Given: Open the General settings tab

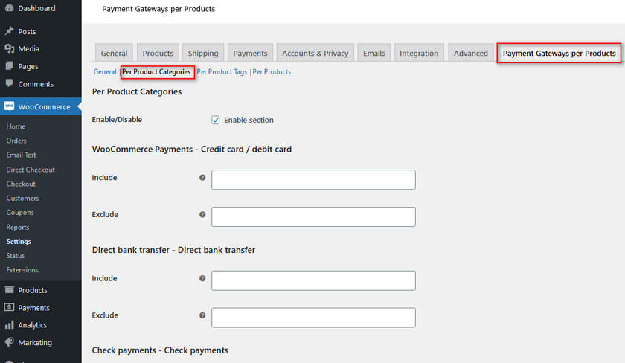Looking at the screenshot, I should [x=114, y=53].
